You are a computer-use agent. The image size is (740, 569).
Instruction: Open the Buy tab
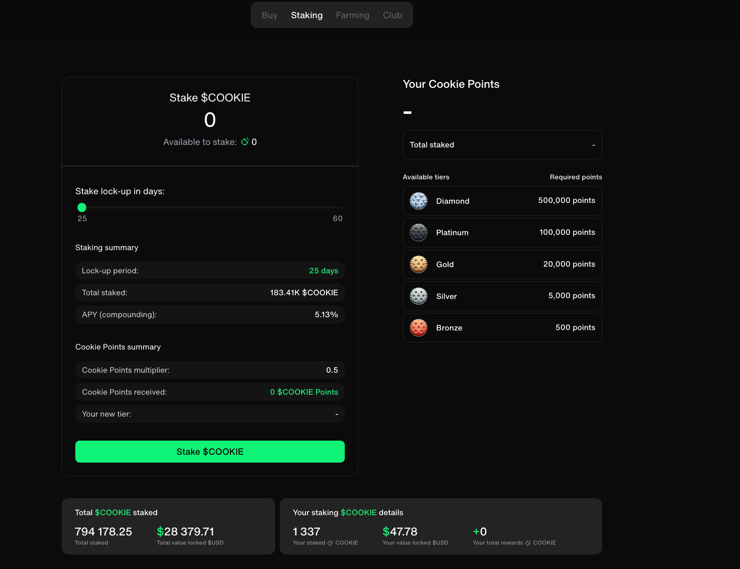(x=269, y=15)
